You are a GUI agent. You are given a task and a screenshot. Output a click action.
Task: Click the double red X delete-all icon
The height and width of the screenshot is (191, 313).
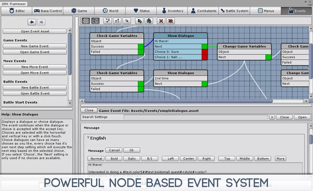[171, 21]
